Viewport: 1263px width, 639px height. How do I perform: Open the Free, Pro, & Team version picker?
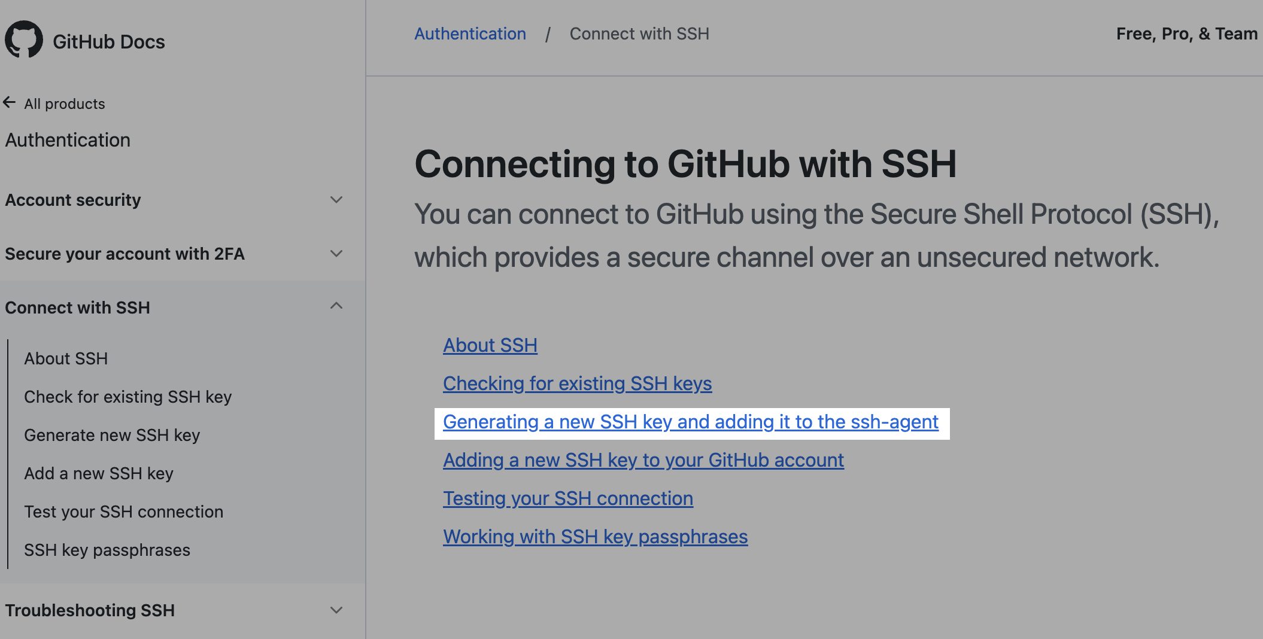click(x=1186, y=34)
